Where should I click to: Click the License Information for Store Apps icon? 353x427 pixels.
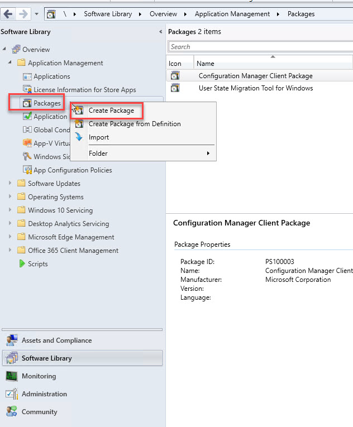click(x=27, y=89)
